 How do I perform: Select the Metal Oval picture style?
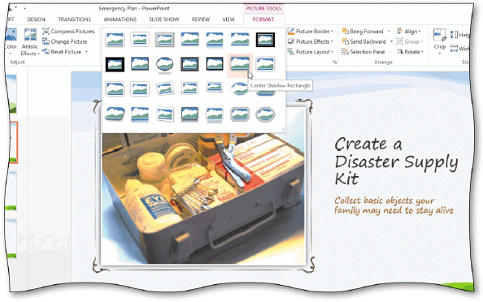tap(265, 114)
